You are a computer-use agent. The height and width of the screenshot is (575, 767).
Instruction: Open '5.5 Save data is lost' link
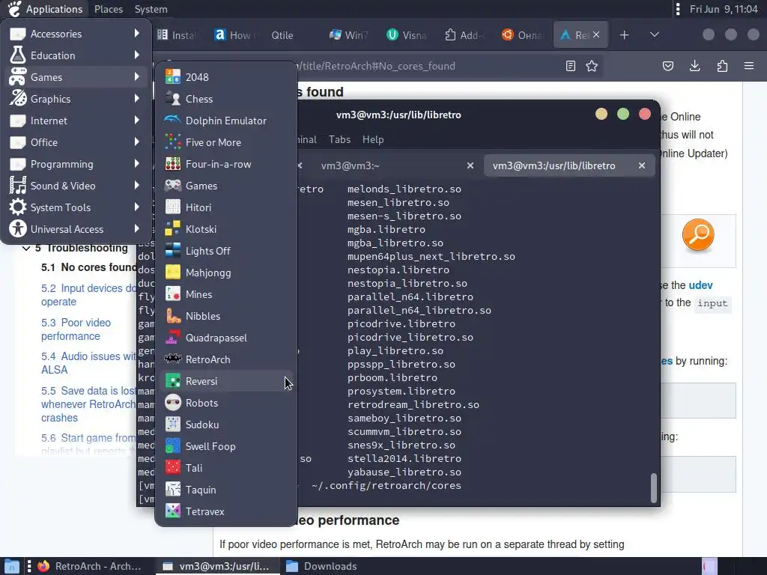coord(88,404)
